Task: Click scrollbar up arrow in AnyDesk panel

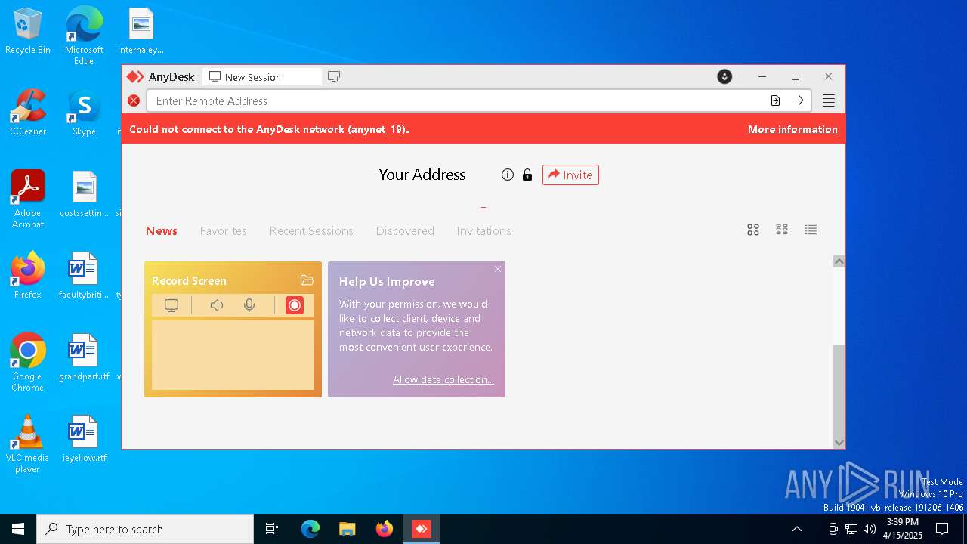Action: [839, 261]
